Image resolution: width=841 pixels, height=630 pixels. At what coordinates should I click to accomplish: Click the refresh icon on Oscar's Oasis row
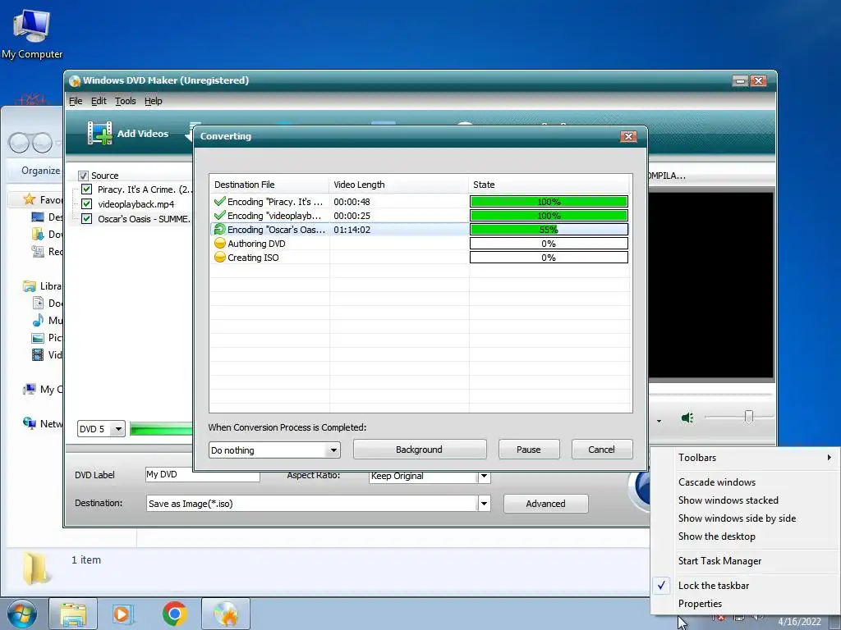[219, 230]
